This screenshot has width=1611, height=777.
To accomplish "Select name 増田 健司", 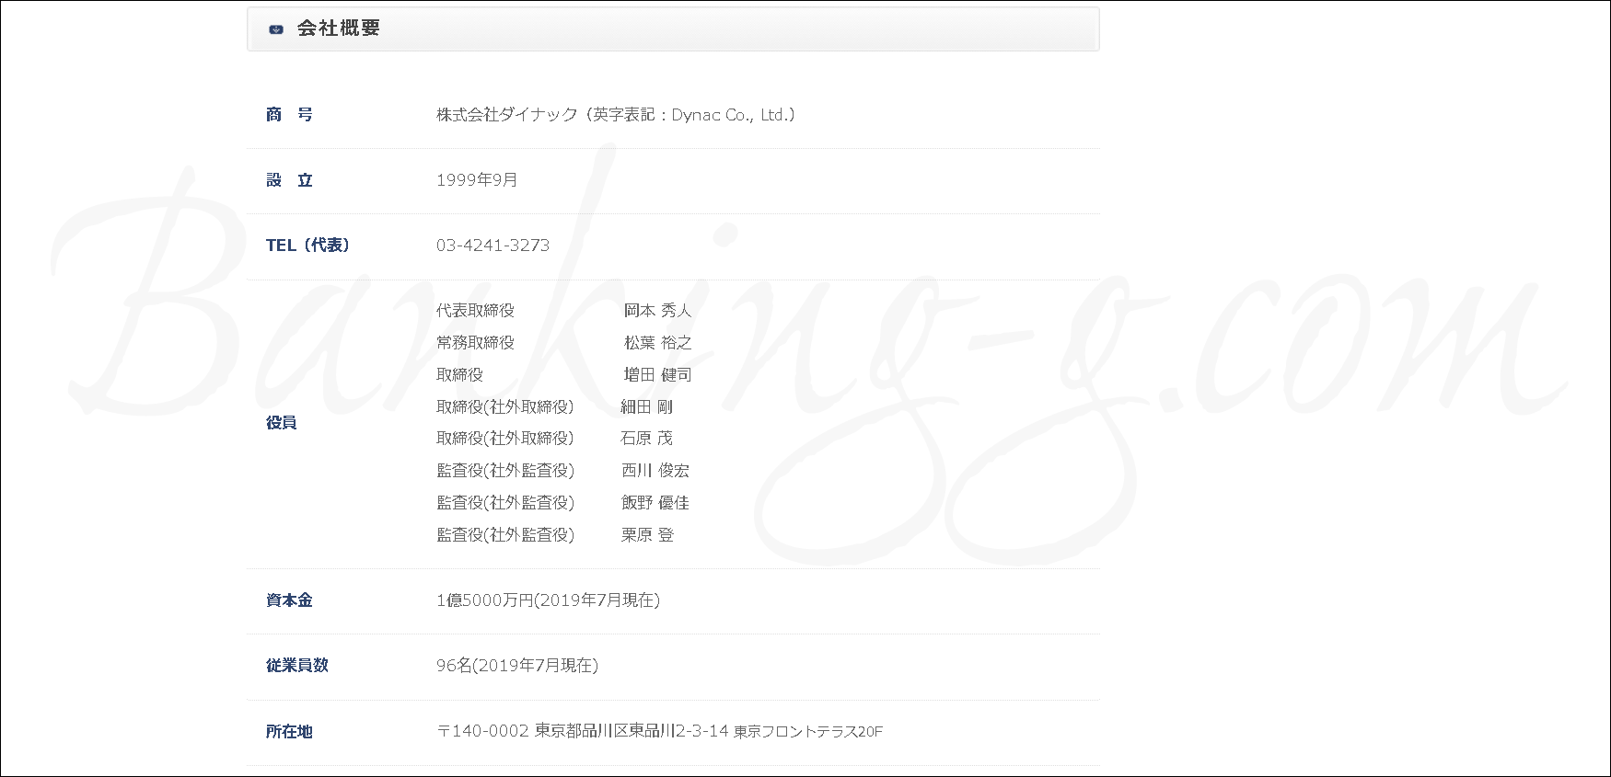I will [x=657, y=375].
